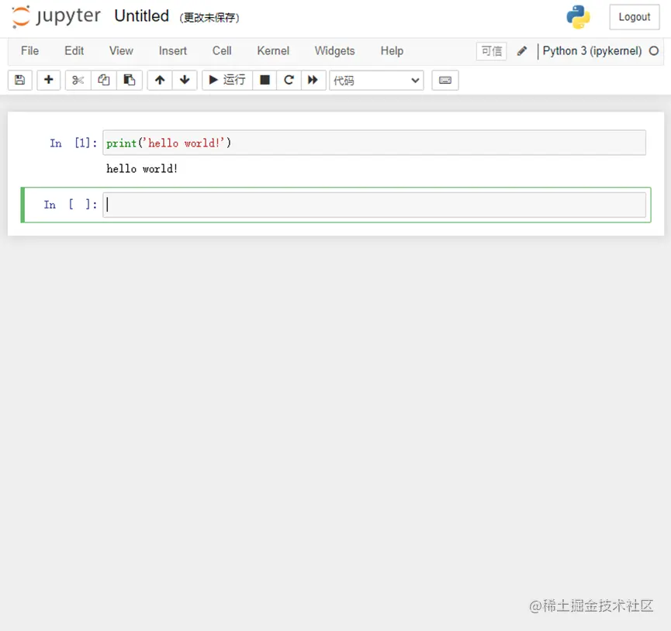Insert a cell below with the plus icon
The width and height of the screenshot is (671, 631).
49,80
